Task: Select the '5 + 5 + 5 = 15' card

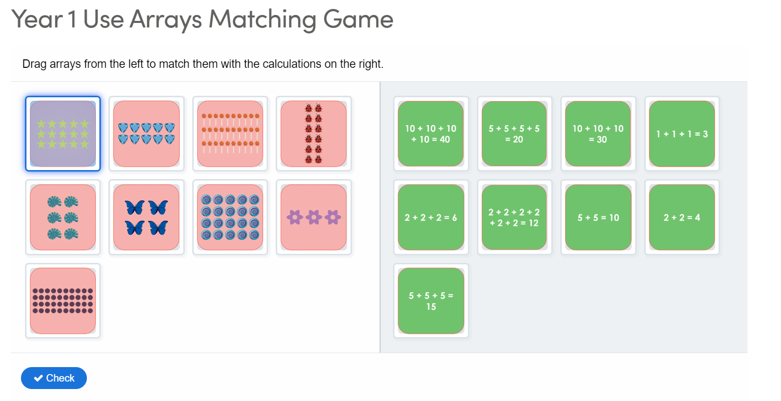Action: click(430, 300)
